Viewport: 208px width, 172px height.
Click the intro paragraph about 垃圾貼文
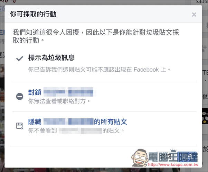96,36
